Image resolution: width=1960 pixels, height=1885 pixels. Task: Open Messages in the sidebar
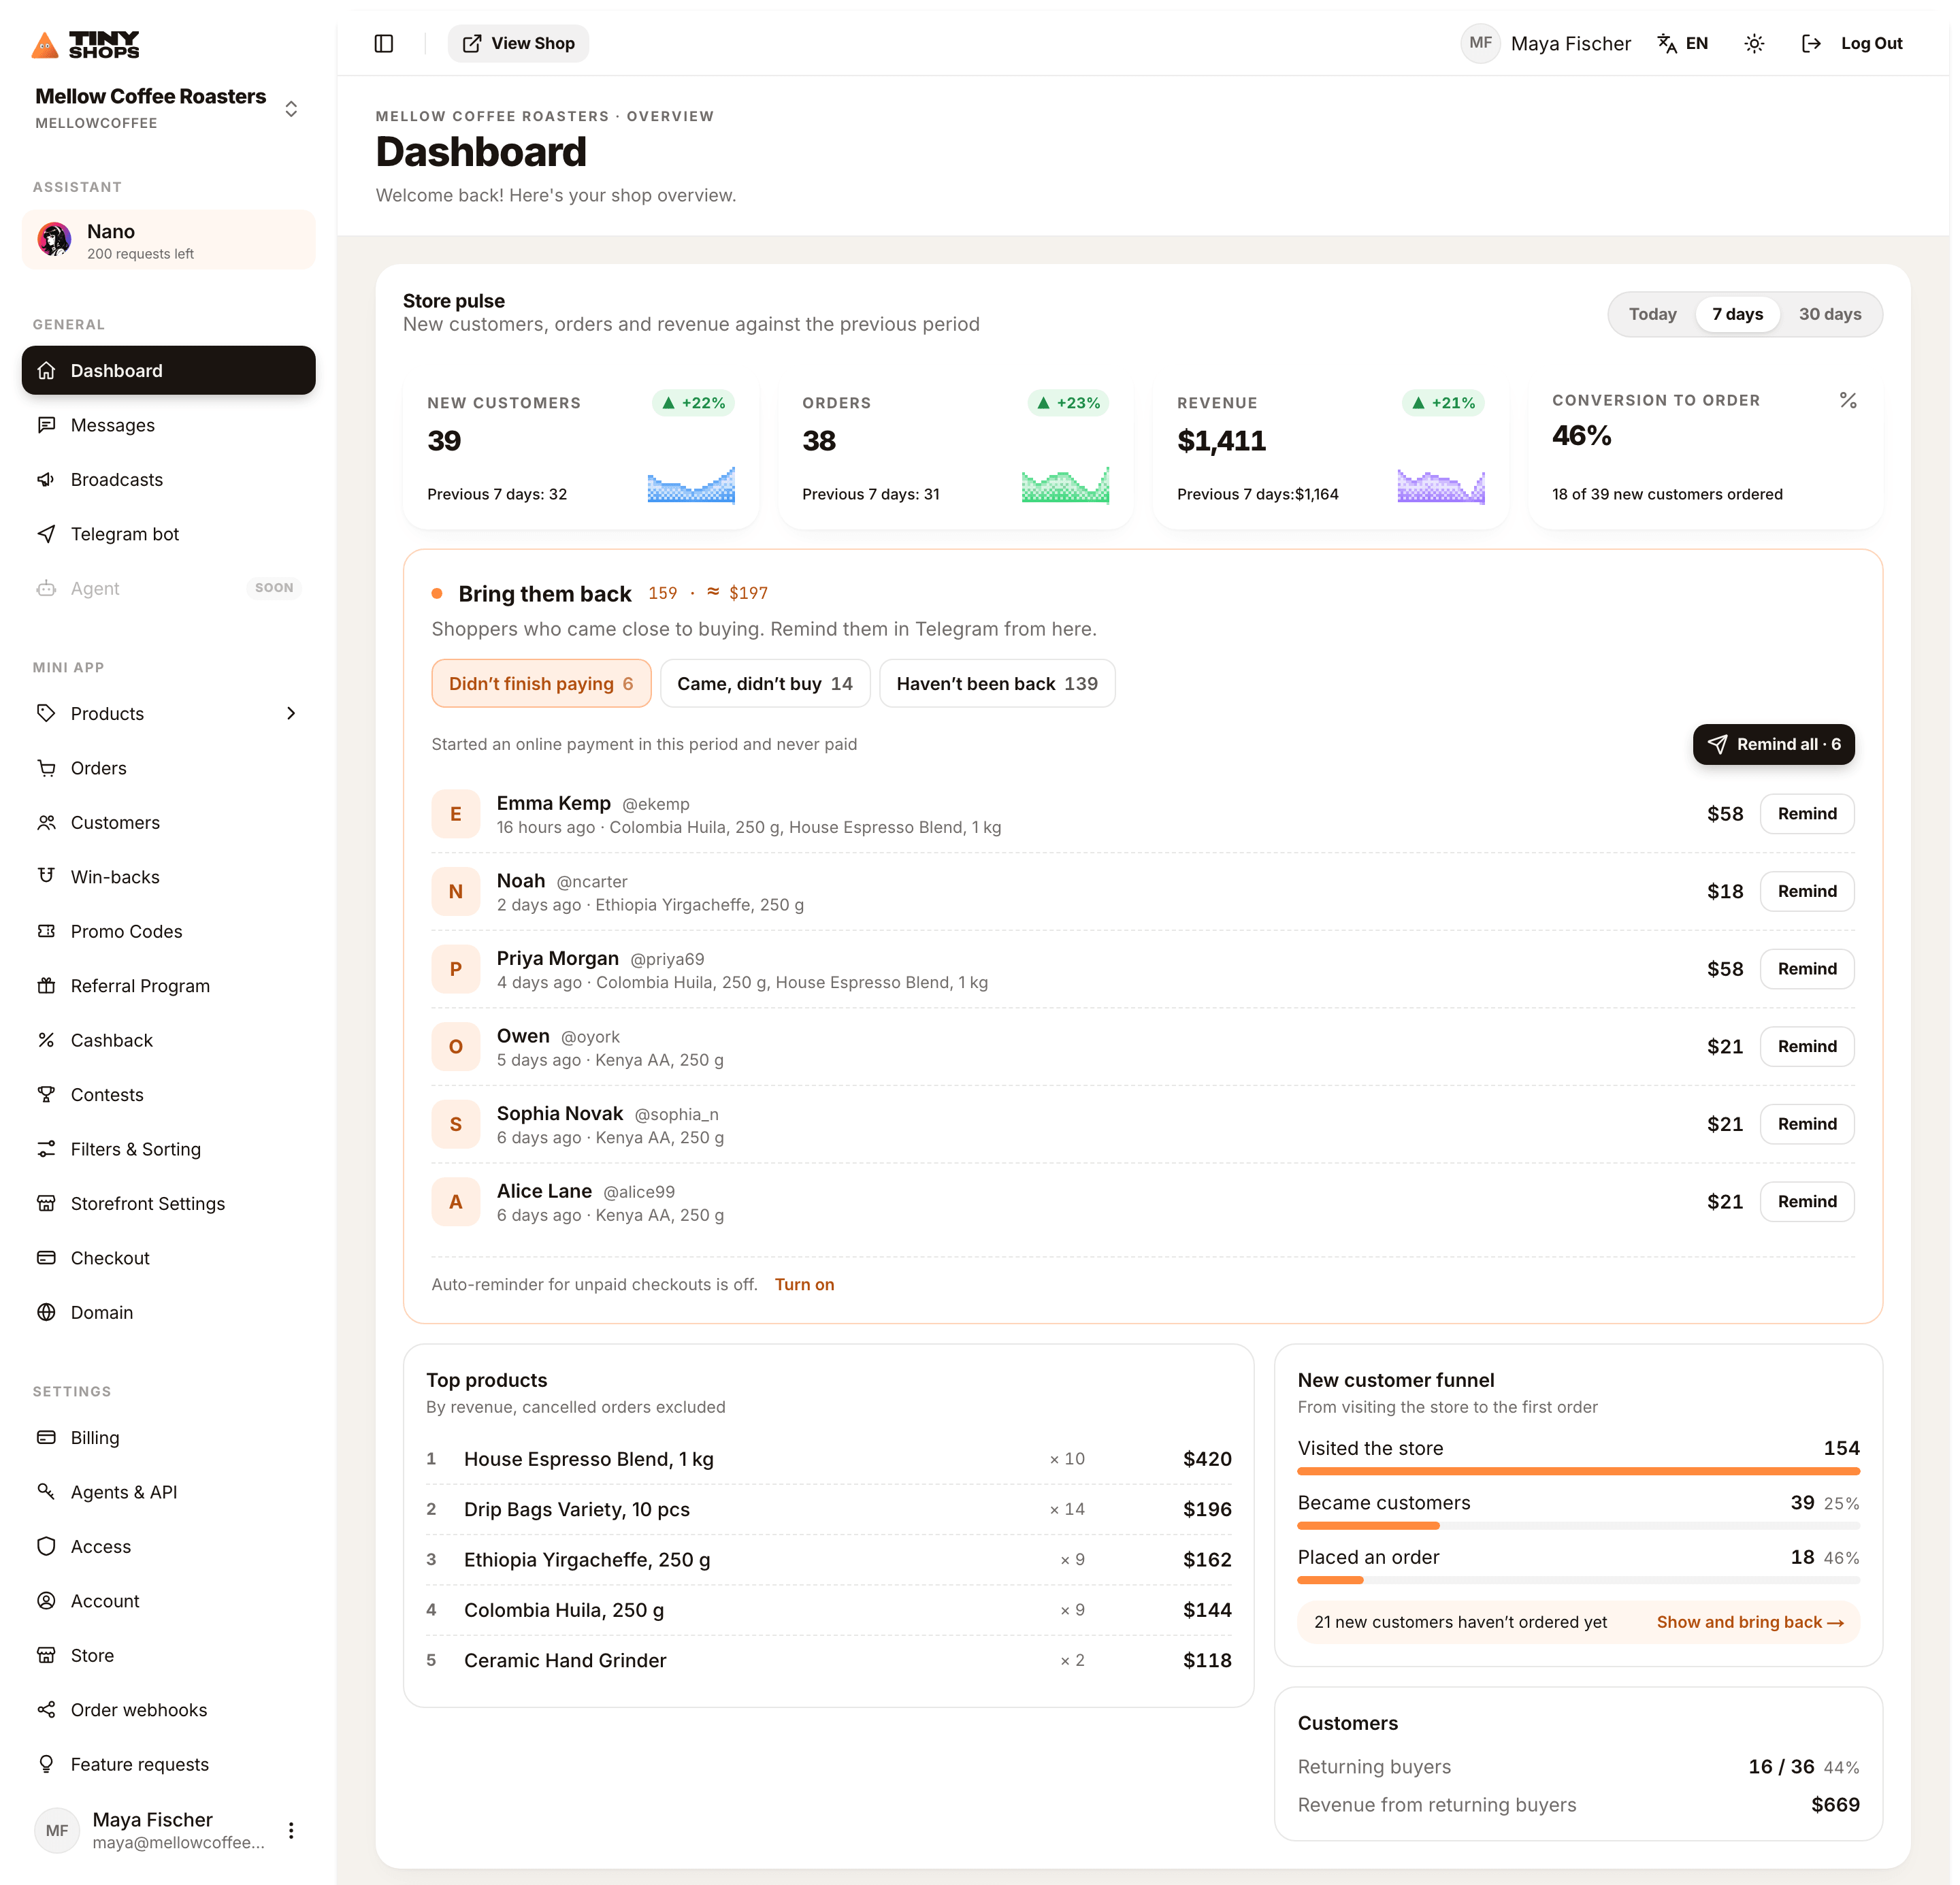coord(168,425)
